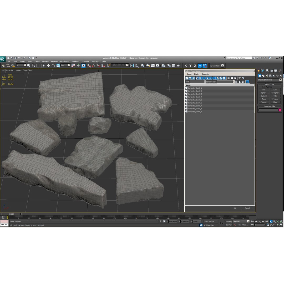The width and height of the screenshot is (284, 284).
Task: Open Selection Set dropdown in dialog
Action: click(x=226, y=82)
